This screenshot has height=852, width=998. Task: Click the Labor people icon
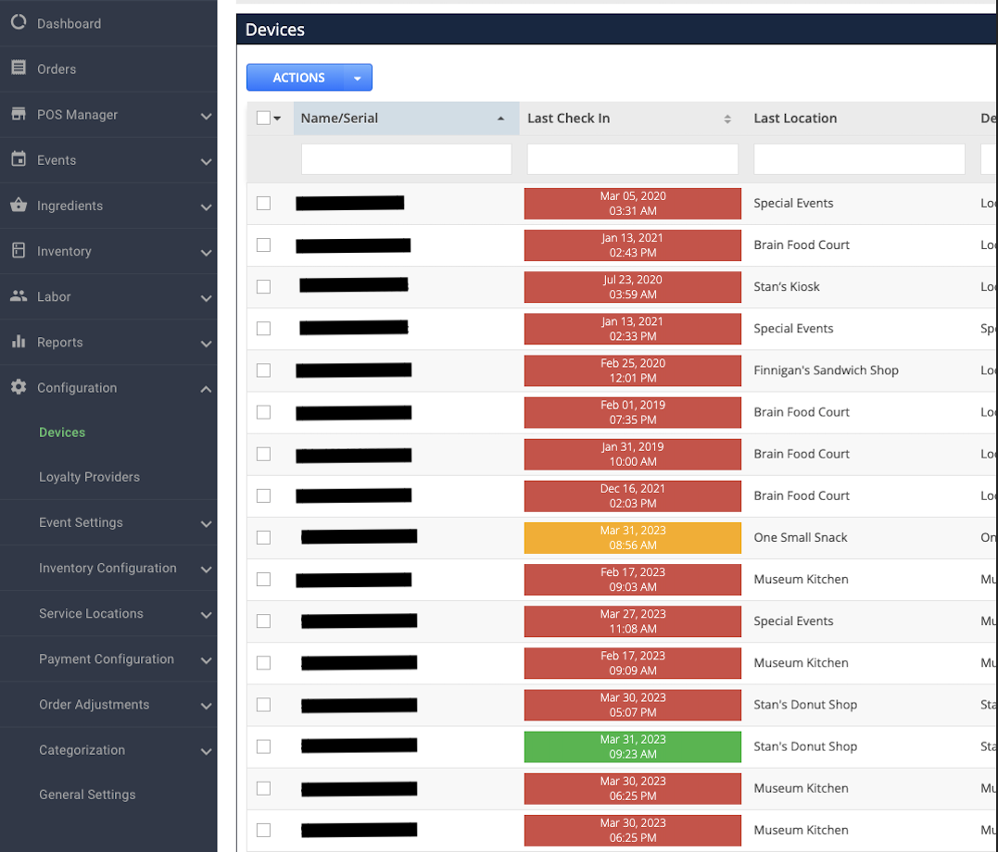click(x=19, y=295)
